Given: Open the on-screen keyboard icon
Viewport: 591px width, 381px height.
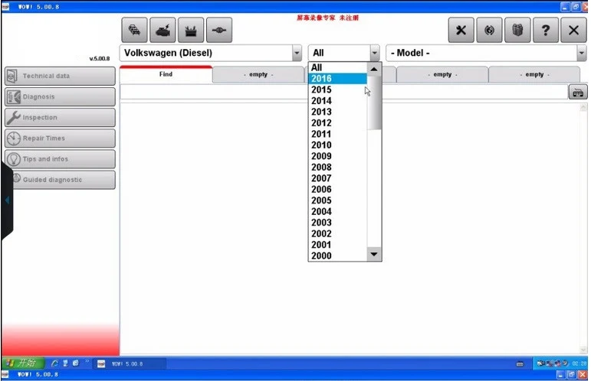Looking at the screenshot, I should coord(578,92).
